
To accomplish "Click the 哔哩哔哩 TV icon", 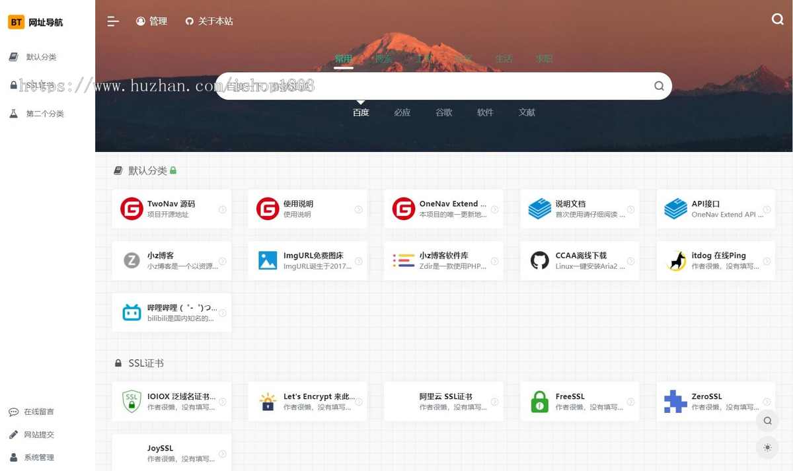I will point(132,312).
